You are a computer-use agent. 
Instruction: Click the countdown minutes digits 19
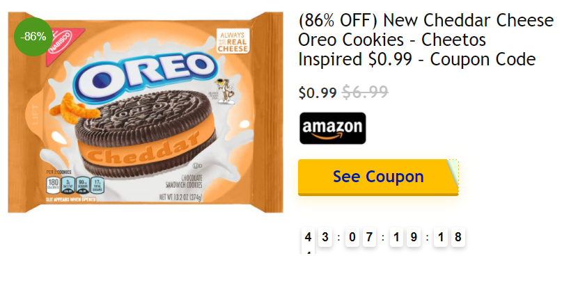[405, 237]
